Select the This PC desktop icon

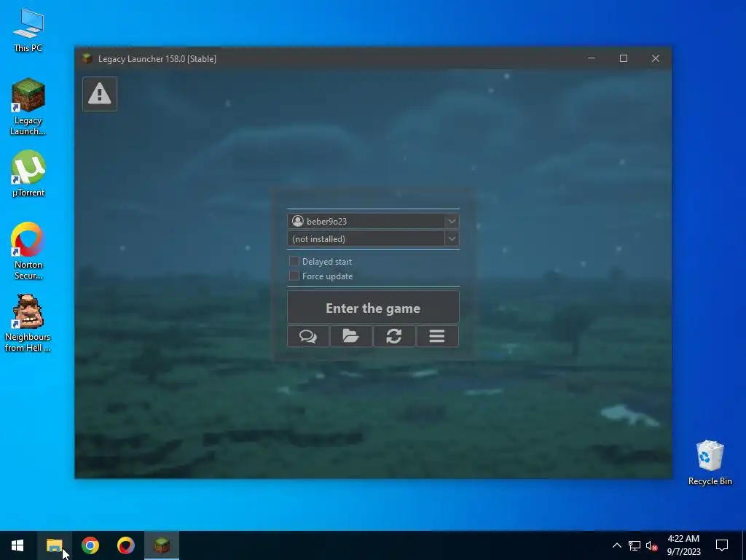28,31
